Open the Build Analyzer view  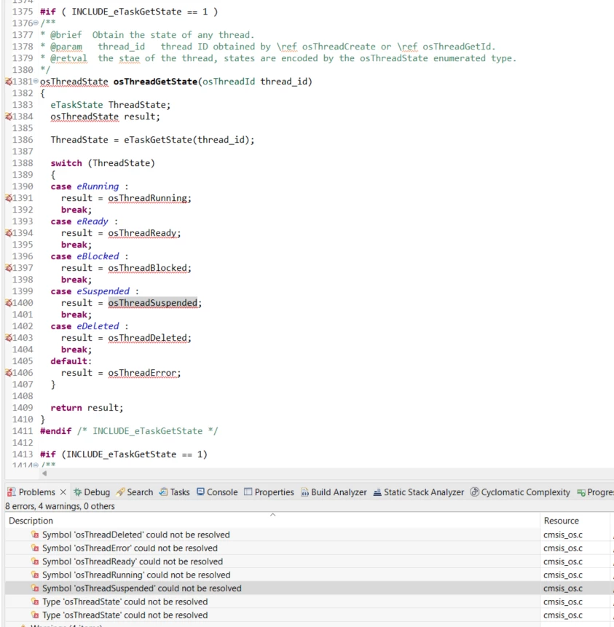pyautogui.click(x=334, y=492)
